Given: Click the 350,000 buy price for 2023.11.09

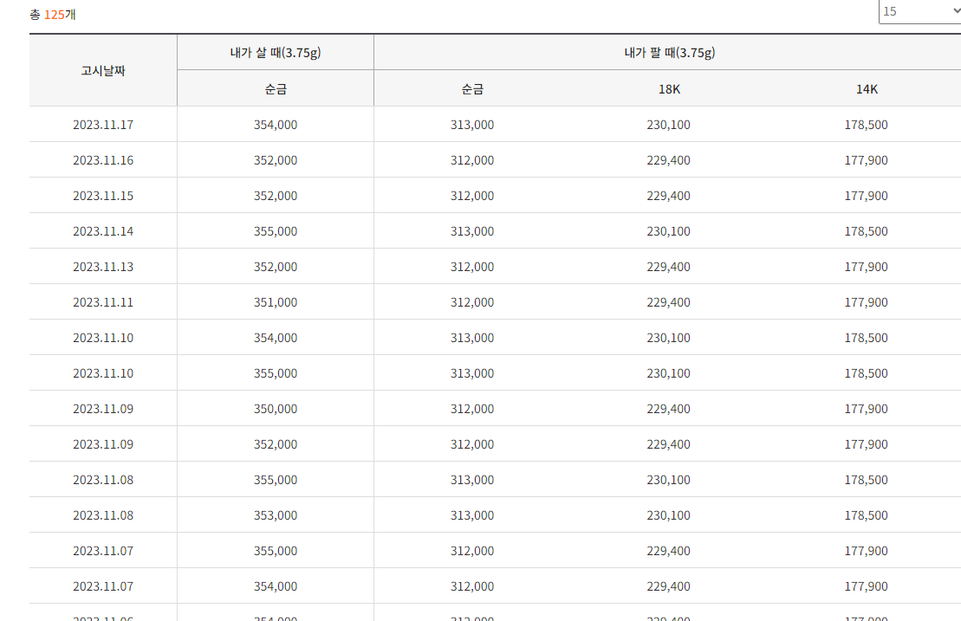Looking at the screenshot, I should point(276,408).
